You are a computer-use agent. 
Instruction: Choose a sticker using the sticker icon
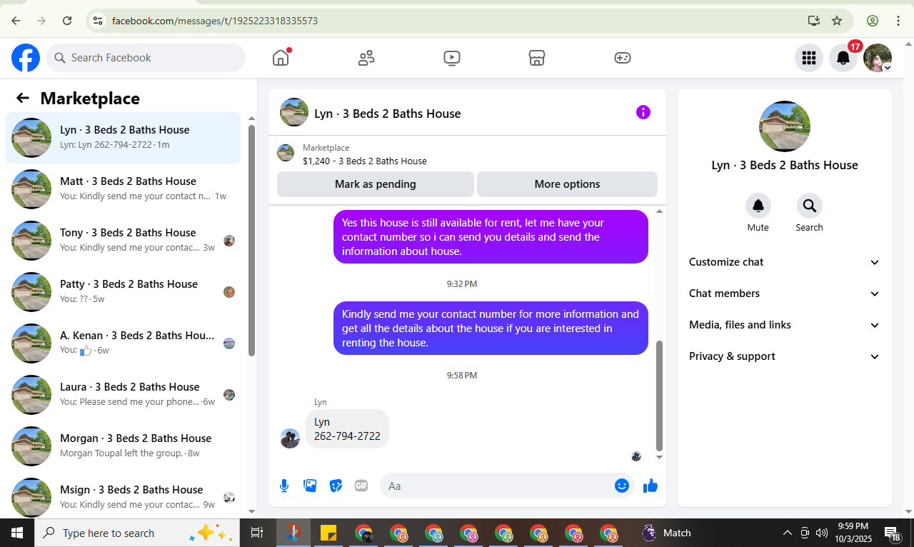[336, 486]
